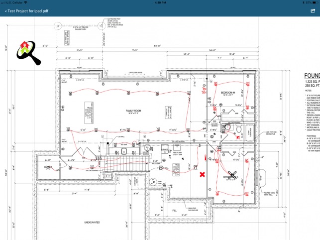Click the PRE-PLUMB UTILITY SINK label
This screenshot has width=320, height=240.
coord(177,153)
